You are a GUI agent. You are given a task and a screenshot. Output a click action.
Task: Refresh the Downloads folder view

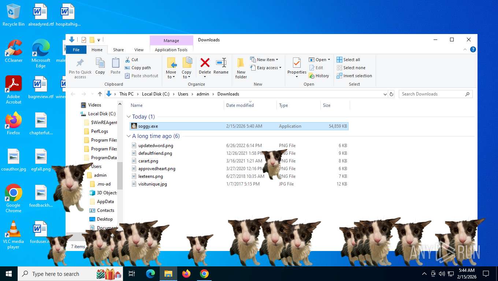pos(391,94)
